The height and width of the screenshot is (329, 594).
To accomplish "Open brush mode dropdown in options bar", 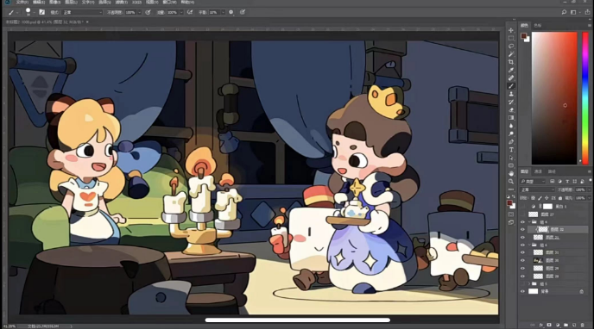I will pyautogui.click(x=82, y=12).
